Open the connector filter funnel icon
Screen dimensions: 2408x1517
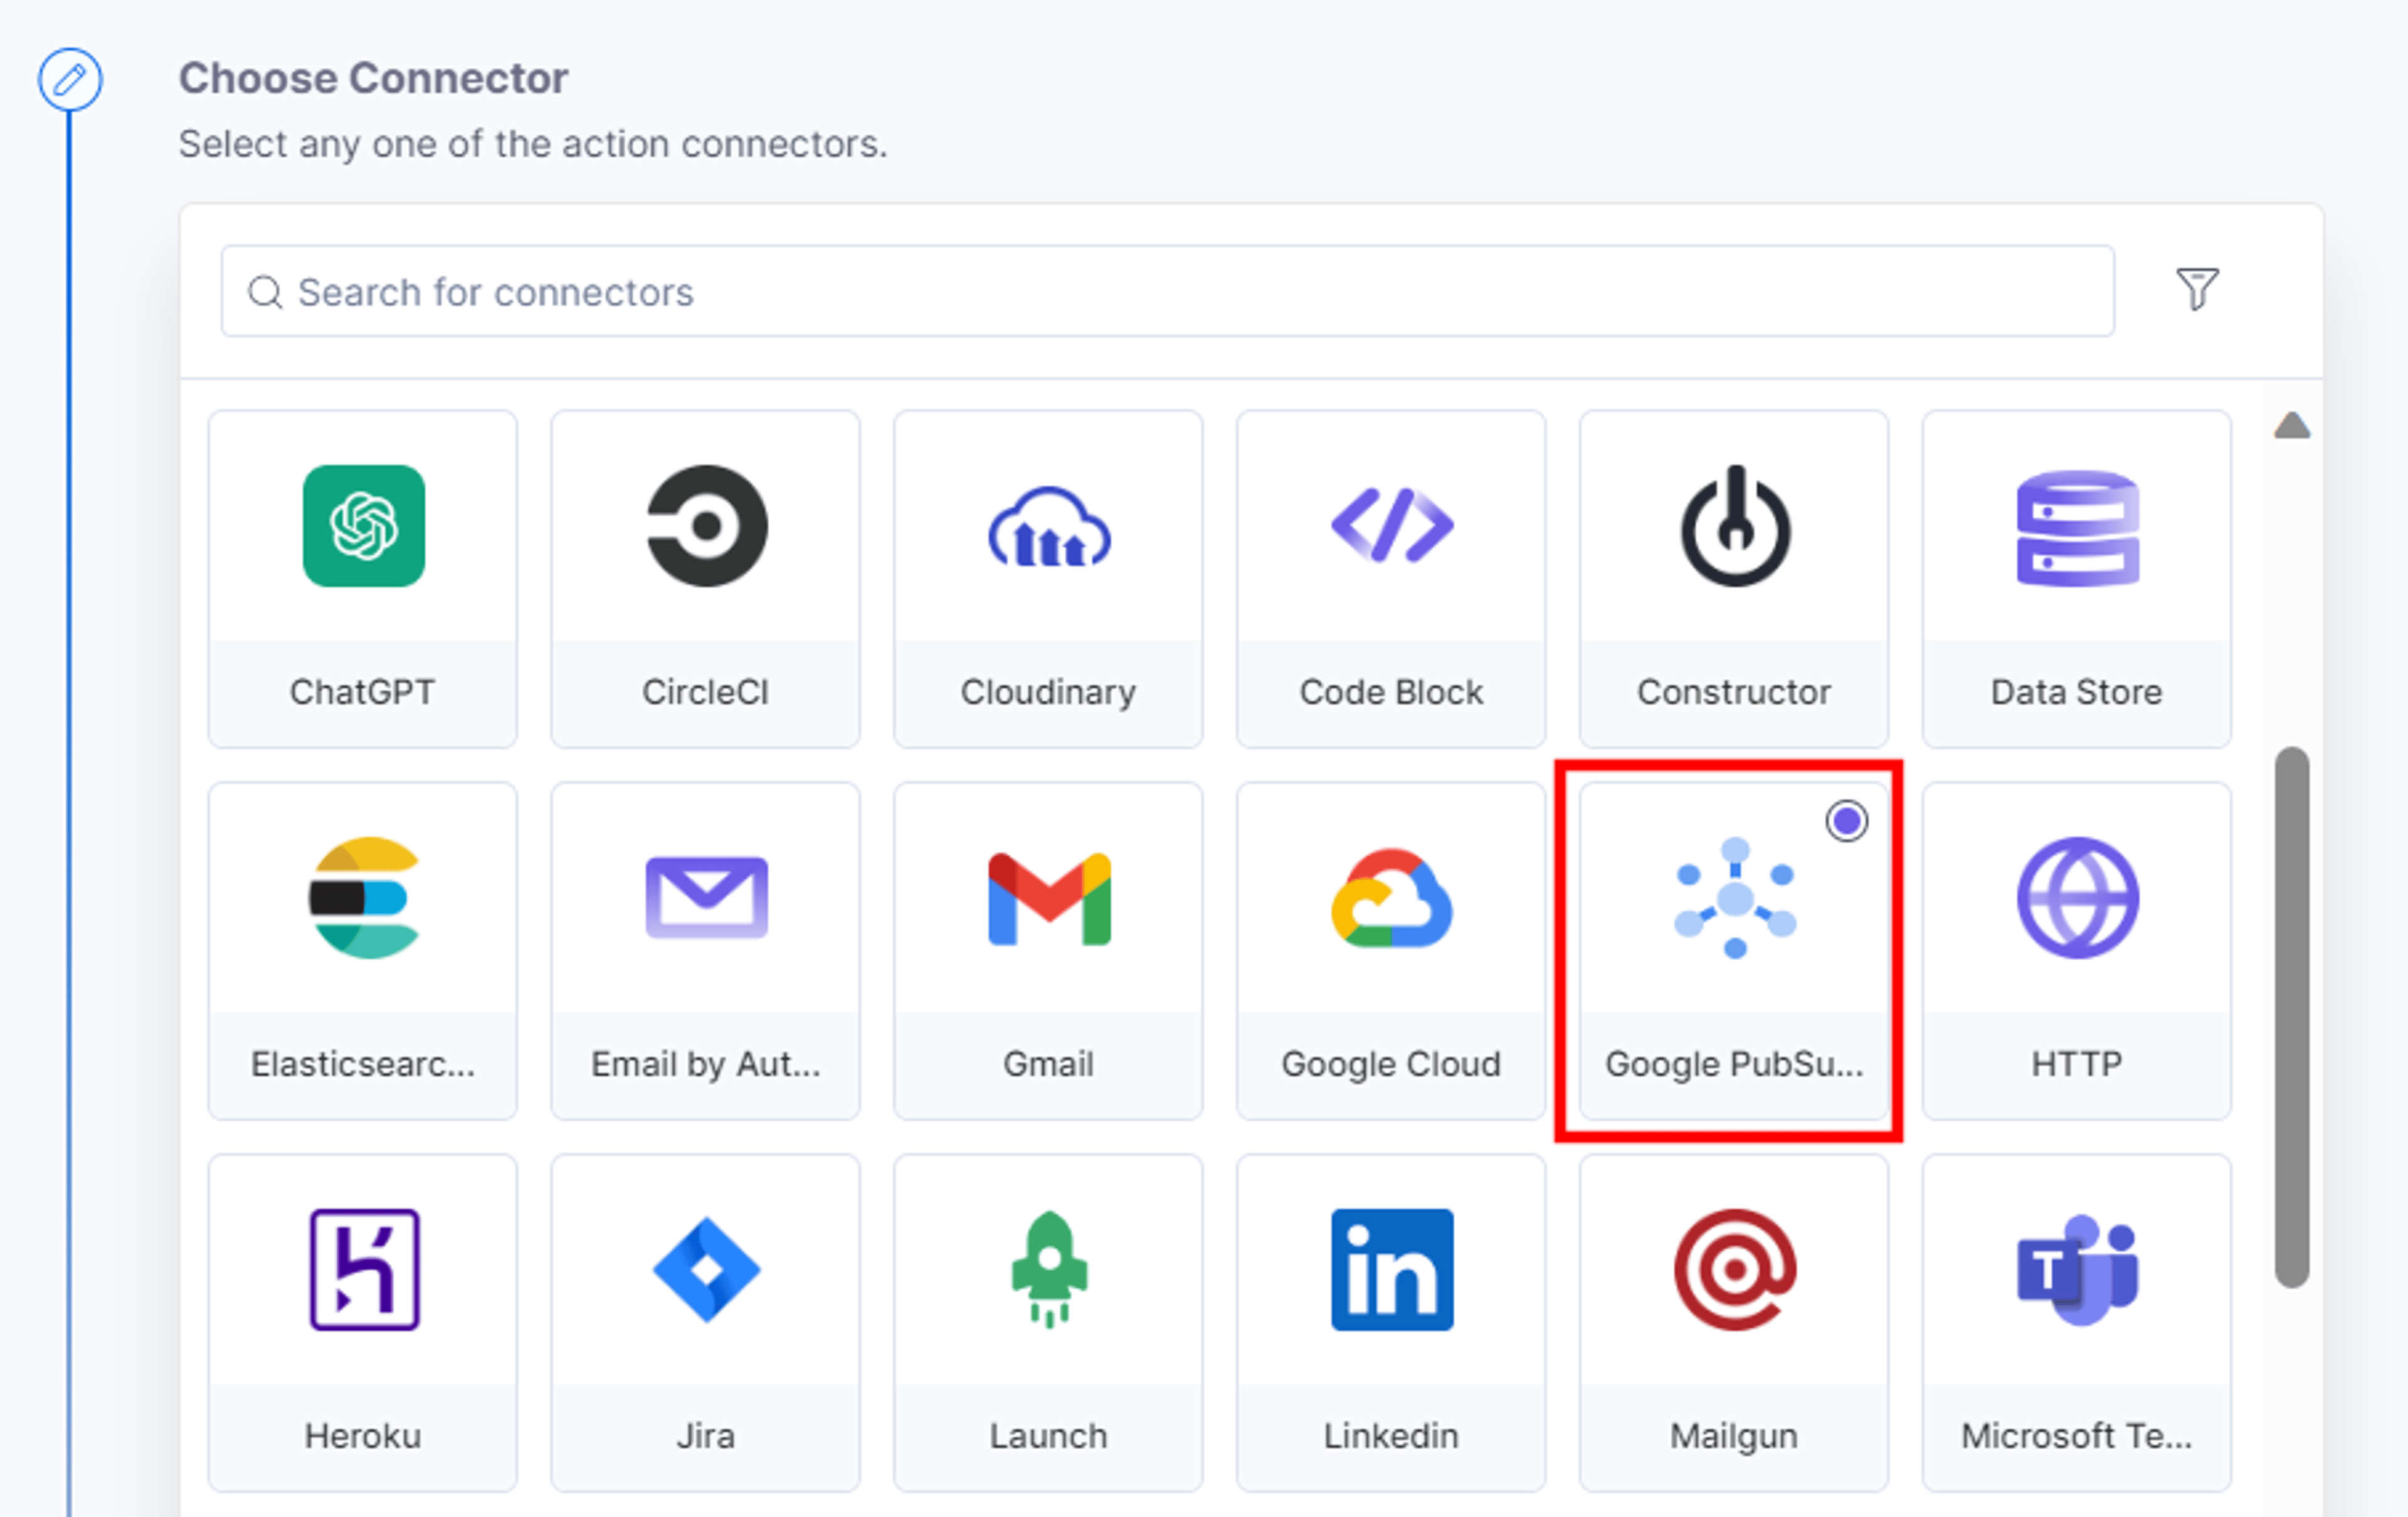(x=2197, y=290)
